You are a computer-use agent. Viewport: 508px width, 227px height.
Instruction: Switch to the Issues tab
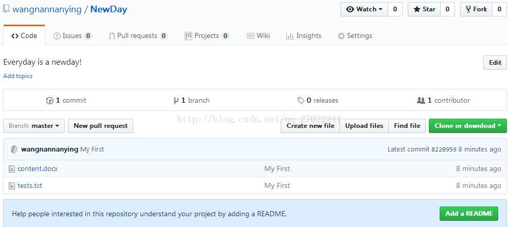pos(72,35)
